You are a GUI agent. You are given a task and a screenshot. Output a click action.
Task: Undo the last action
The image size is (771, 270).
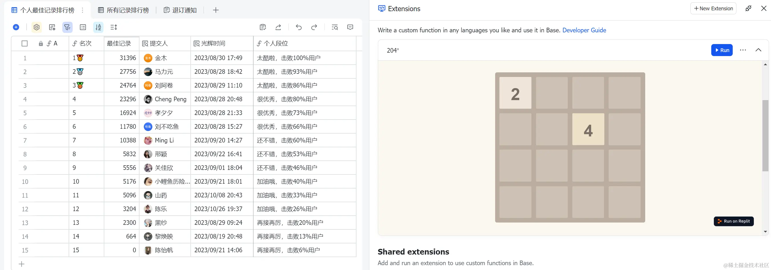click(299, 27)
